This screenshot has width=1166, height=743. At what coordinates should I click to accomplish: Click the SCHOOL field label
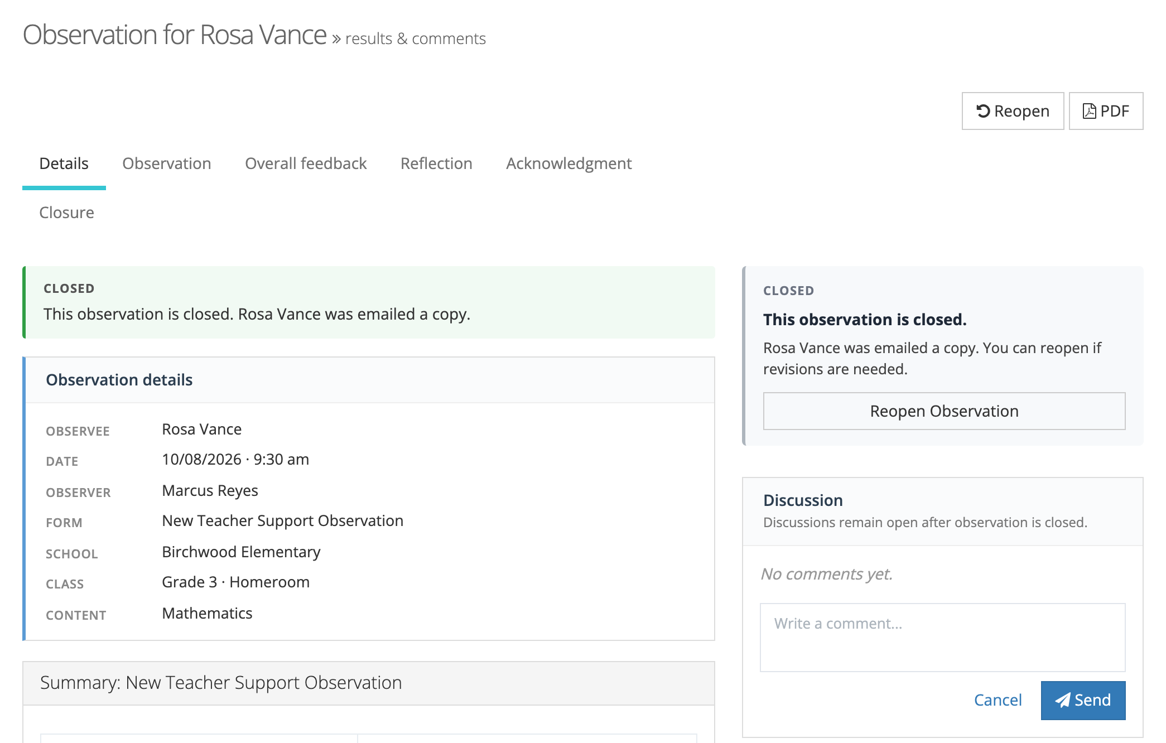72,554
